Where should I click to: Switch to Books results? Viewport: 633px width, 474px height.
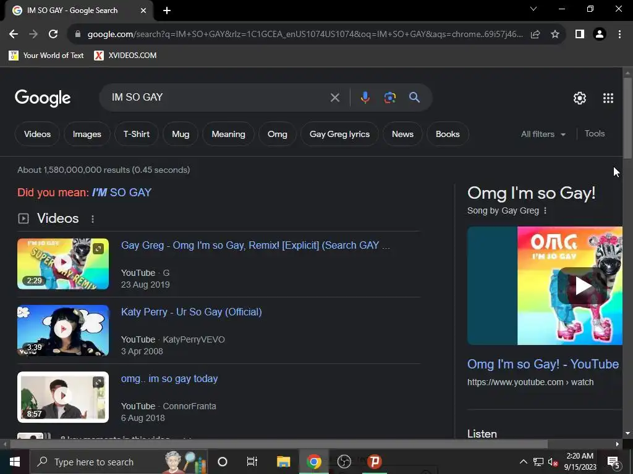coord(448,134)
